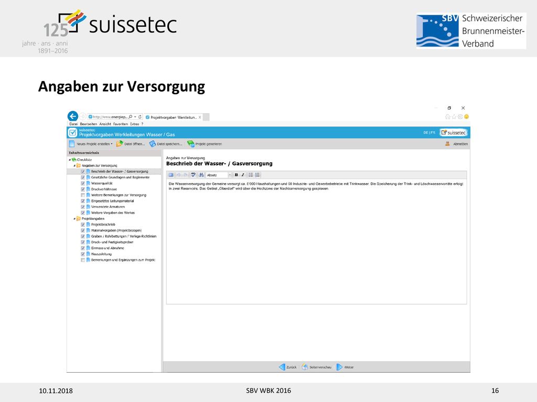
Task: Click the refresh icon in the address bar
Action: pyautogui.click(x=139, y=117)
